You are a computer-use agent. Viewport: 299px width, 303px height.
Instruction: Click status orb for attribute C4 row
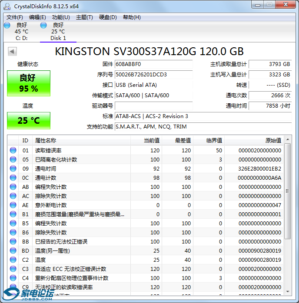coord(13,278)
